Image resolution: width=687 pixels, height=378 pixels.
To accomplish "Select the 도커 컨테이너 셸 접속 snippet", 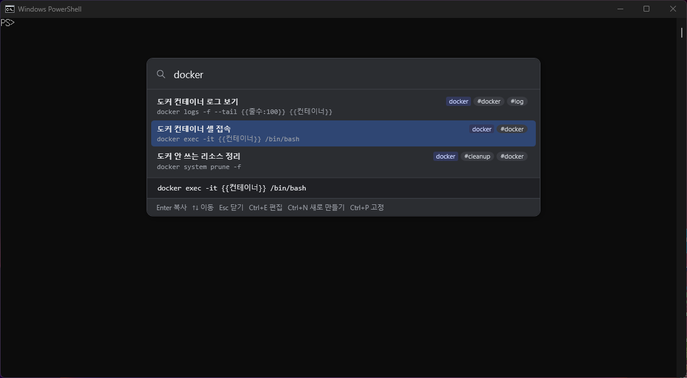I will [343, 134].
